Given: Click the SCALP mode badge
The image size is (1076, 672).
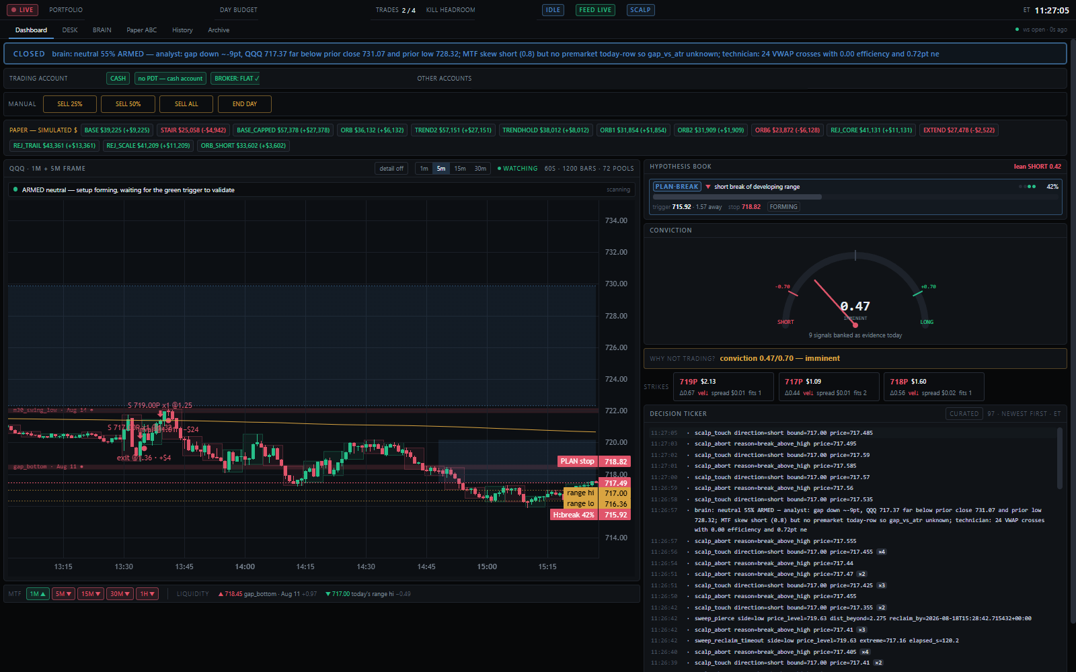Looking at the screenshot, I should [x=640, y=10].
